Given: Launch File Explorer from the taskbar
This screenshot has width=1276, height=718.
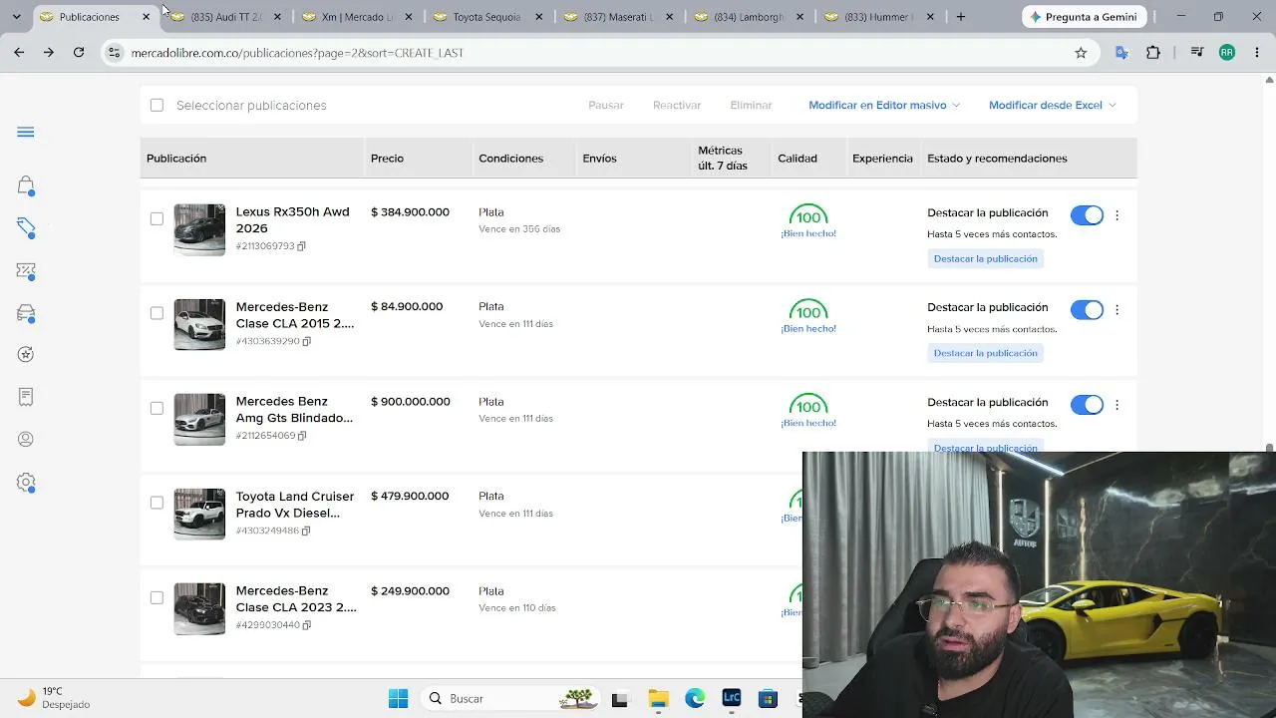Looking at the screenshot, I should (658, 698).
